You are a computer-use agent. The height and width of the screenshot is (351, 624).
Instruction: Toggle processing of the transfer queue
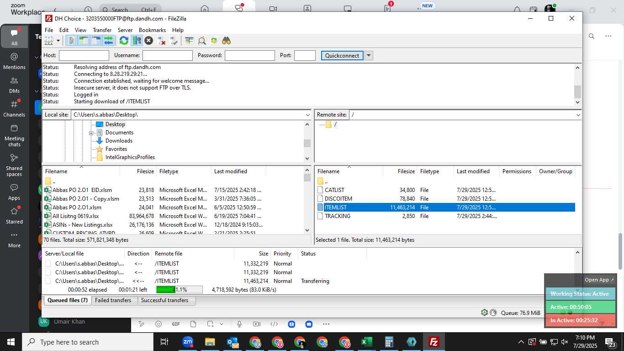[x=136, y=41]
